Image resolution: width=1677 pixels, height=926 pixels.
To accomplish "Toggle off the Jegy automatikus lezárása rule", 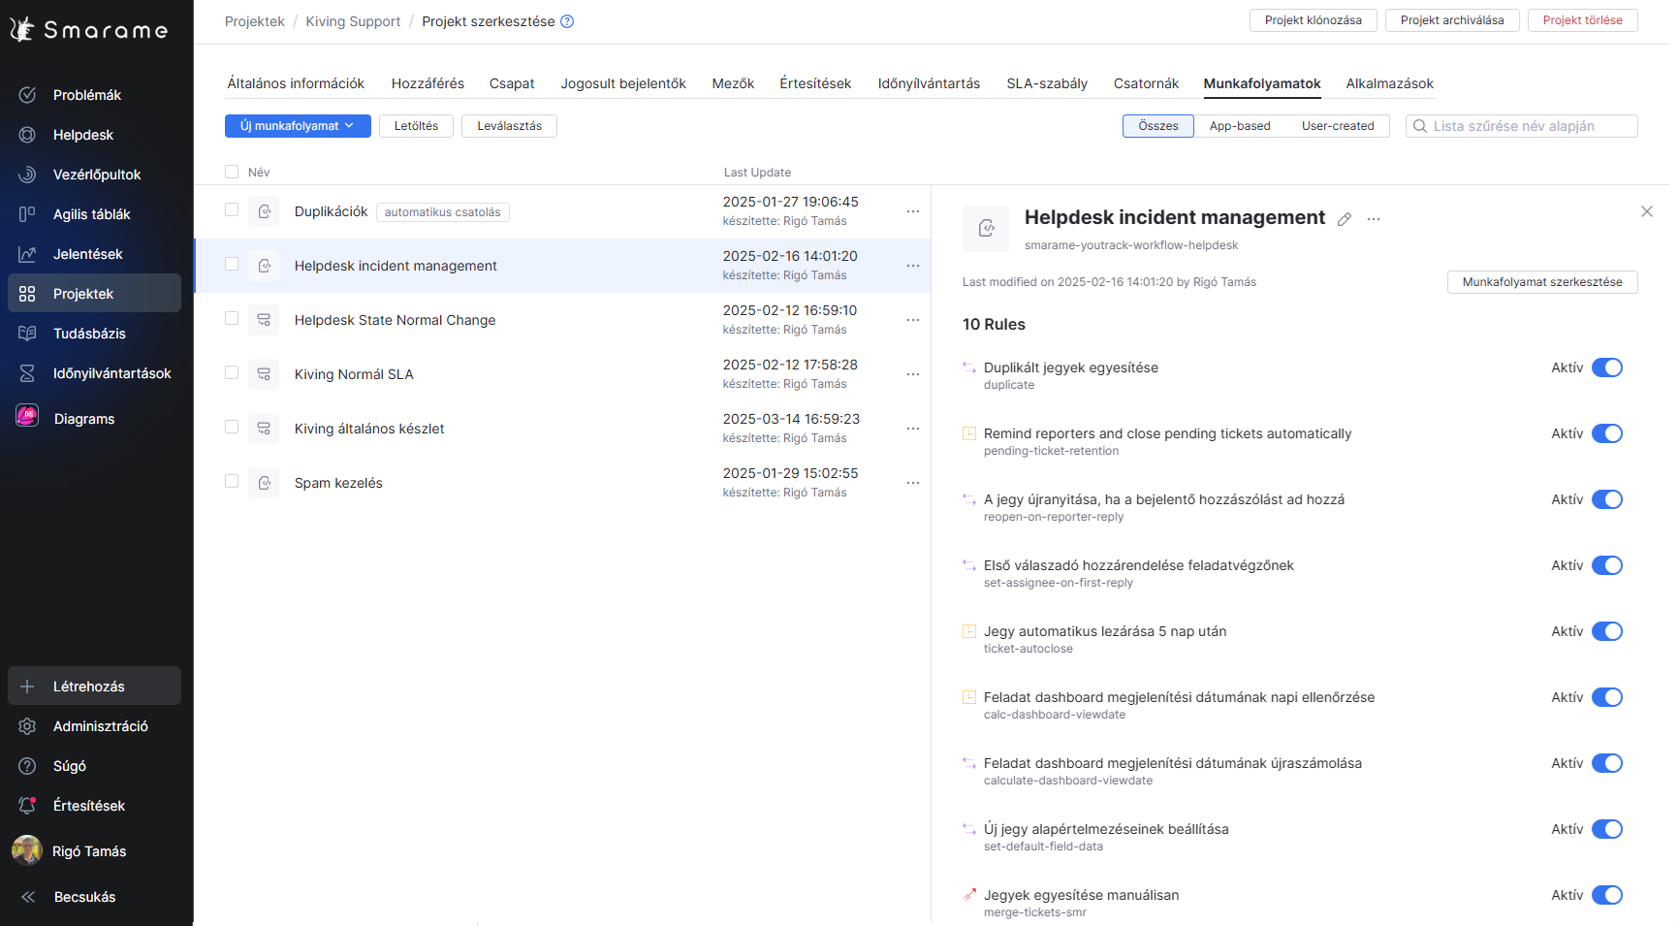I will tap(1606, 631).
